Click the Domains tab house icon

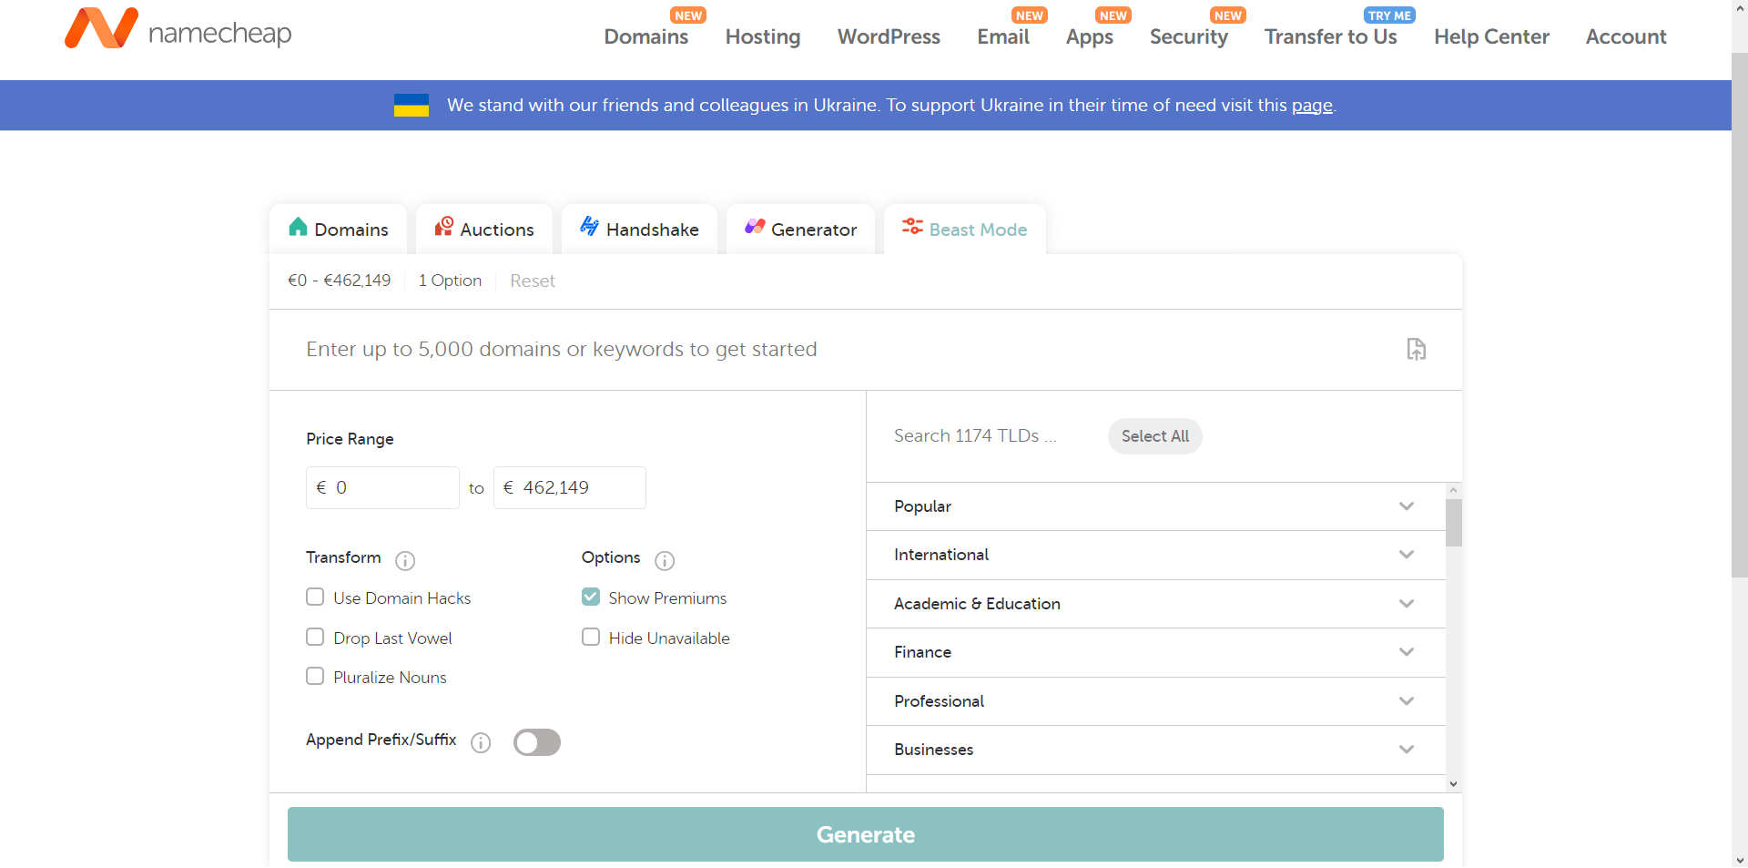[x=300, y=228]
